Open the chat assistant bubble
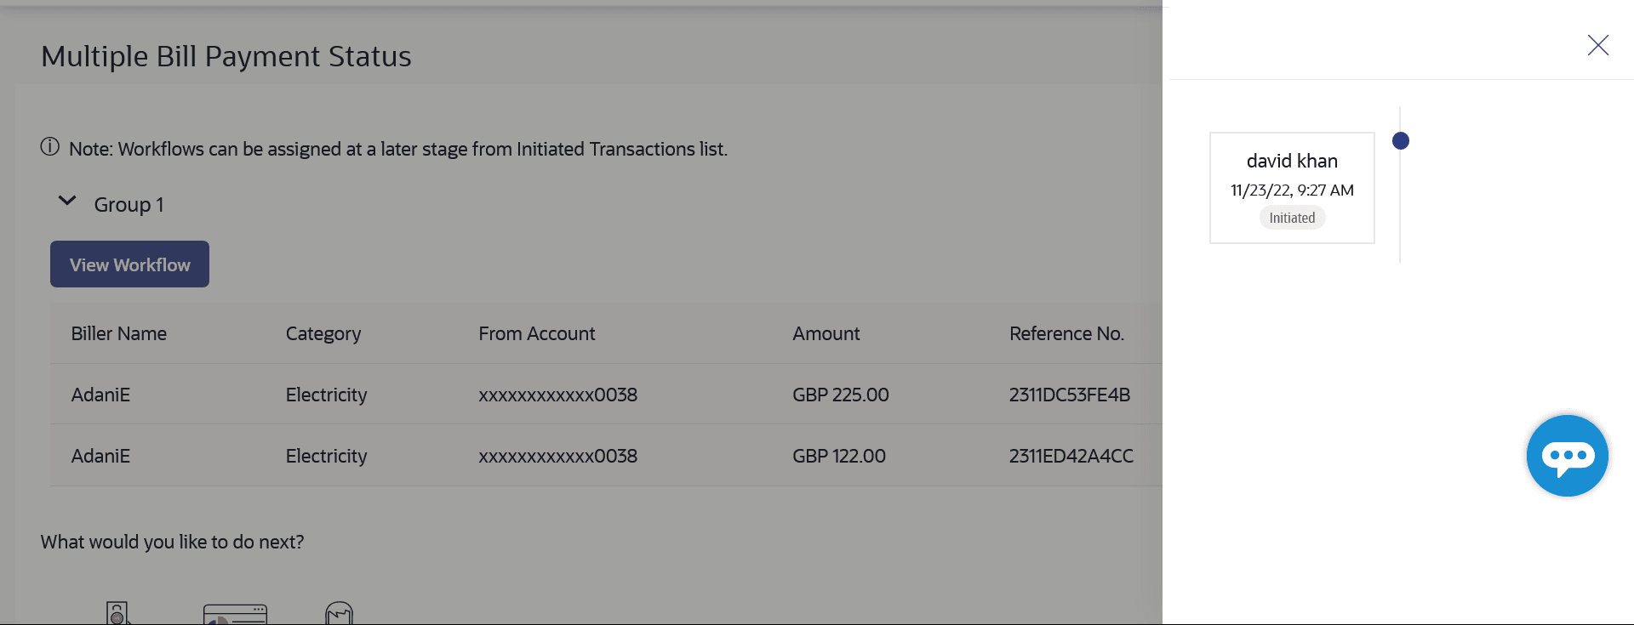The image size is (1634, 625). coord(1567,456)
